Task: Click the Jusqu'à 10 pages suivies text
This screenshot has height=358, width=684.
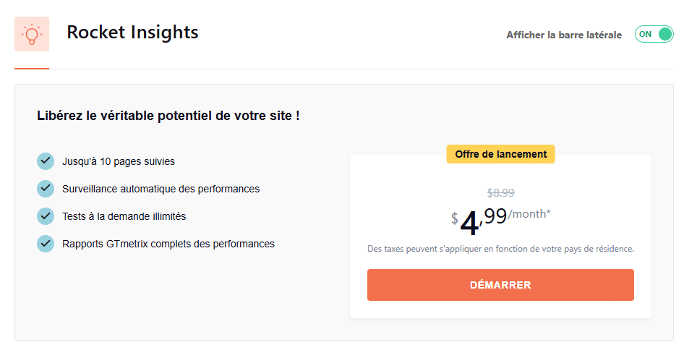Action: pyautogui.click(x=119, y=161)
